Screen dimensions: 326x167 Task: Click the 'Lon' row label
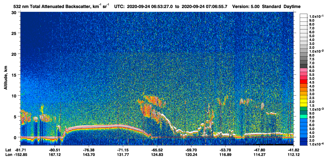point(9,155)
